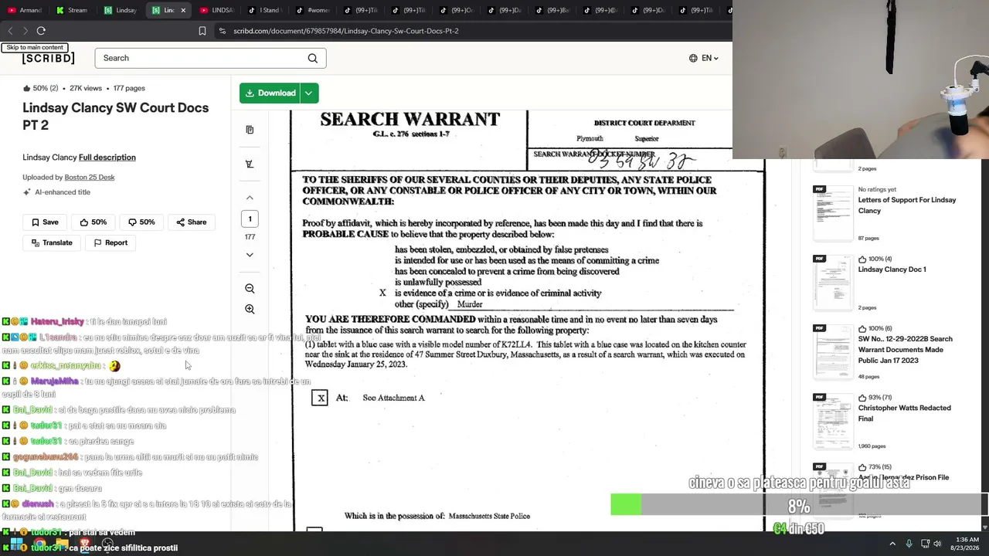Viewport: 989px width, 556px height.
Task: Open Lindsay Clancy Doc 1 recommendation
Action: point(892,270)
